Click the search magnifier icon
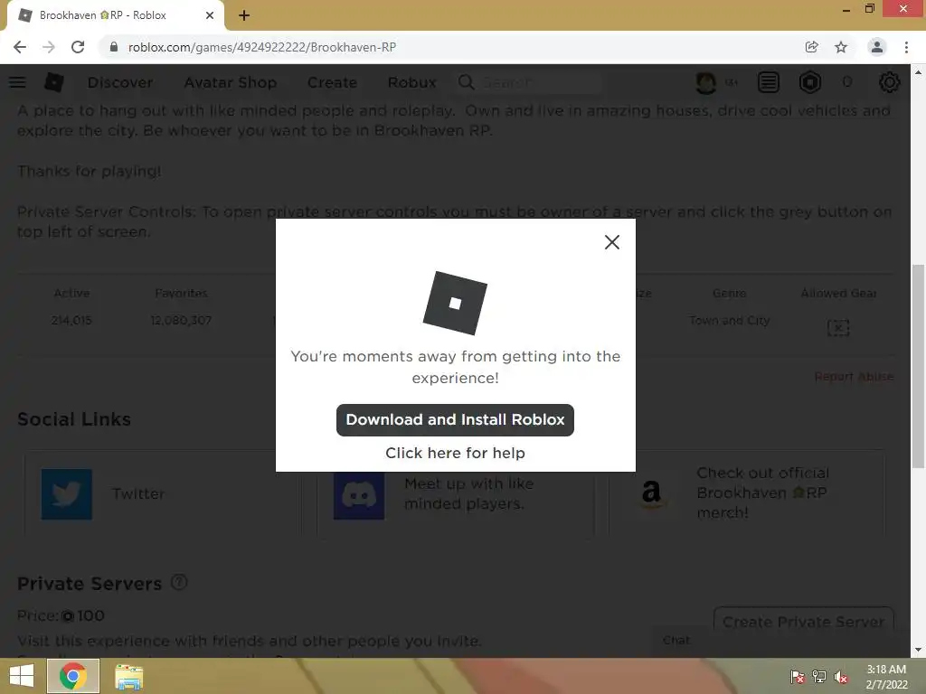The width and height of the screenshot is (926, 694). pos(466,82)
